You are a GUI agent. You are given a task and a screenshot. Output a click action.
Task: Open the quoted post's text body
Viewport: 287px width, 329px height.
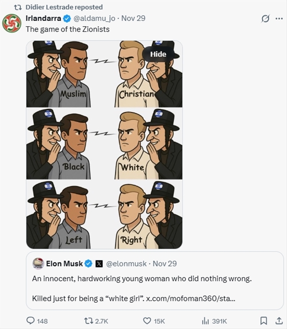coord(141,278)
